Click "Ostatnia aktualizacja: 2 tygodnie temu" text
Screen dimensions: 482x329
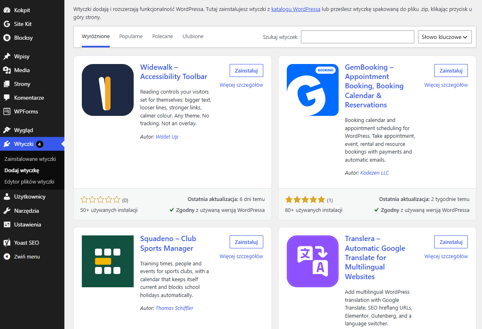pos(424,199)
